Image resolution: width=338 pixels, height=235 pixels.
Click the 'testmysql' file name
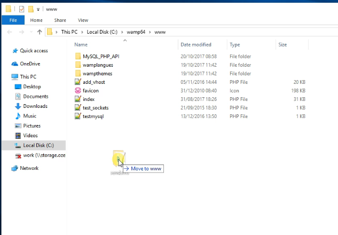[93, 116]
